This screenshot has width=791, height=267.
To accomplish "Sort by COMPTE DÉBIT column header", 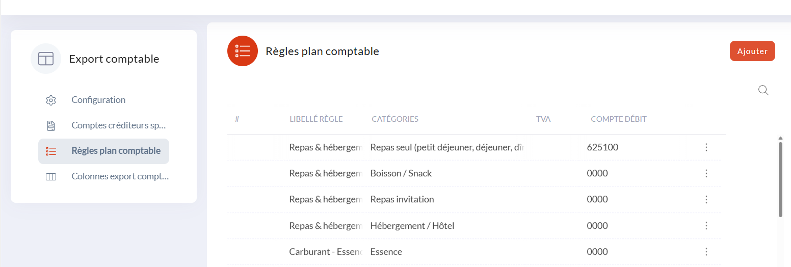I will point(619,119).
